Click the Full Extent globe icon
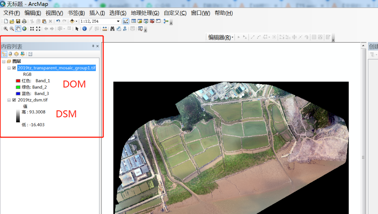The width and height of the screenshot is (378, 214). 24,29
